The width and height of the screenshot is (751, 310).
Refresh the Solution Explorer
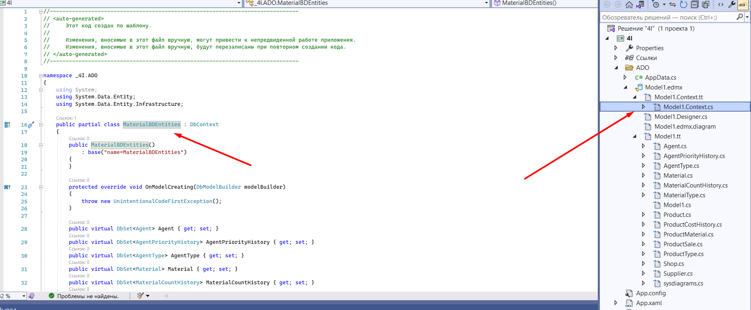[x=684, y=4]
